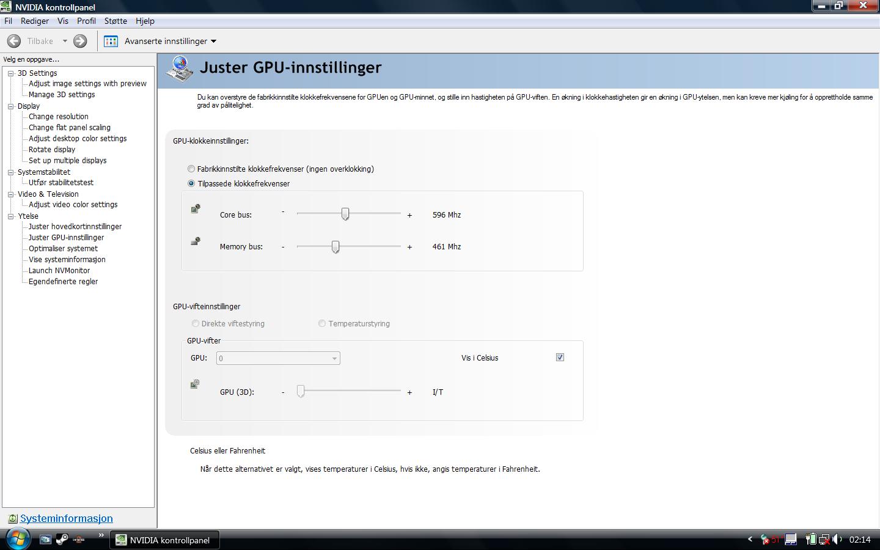Select Fabrikkinnstilte klokkefrekvenser radio button
The height and width of the screenshot is (550, 880).
(x=191, y=169)
